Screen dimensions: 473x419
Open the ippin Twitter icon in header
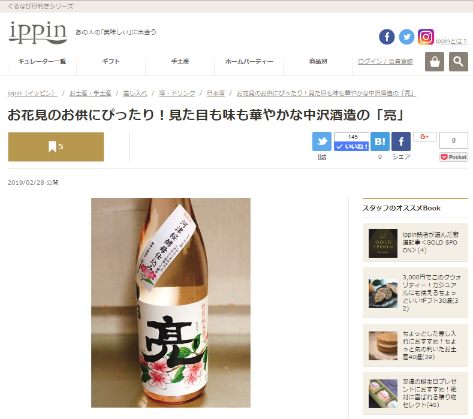(x=406, y=37)
